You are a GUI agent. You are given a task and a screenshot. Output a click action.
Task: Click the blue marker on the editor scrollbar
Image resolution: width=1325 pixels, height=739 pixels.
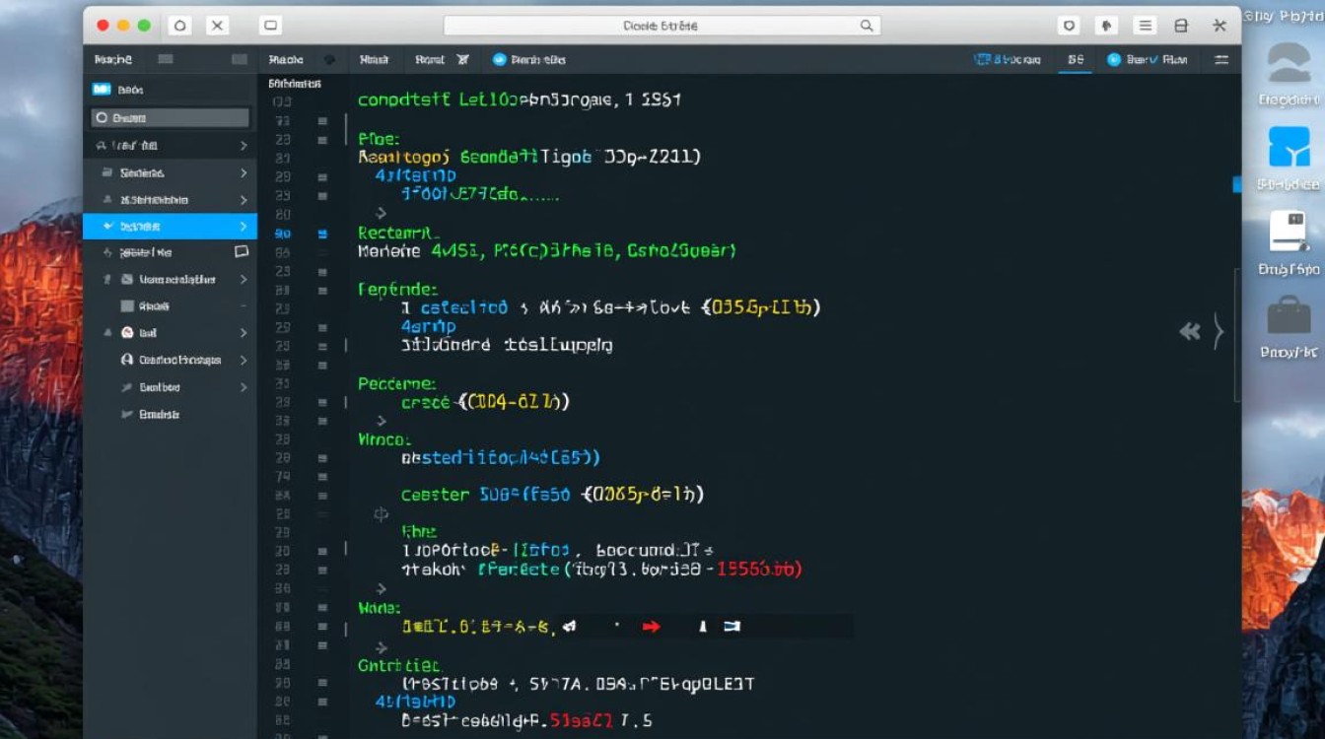[1236, 184]
